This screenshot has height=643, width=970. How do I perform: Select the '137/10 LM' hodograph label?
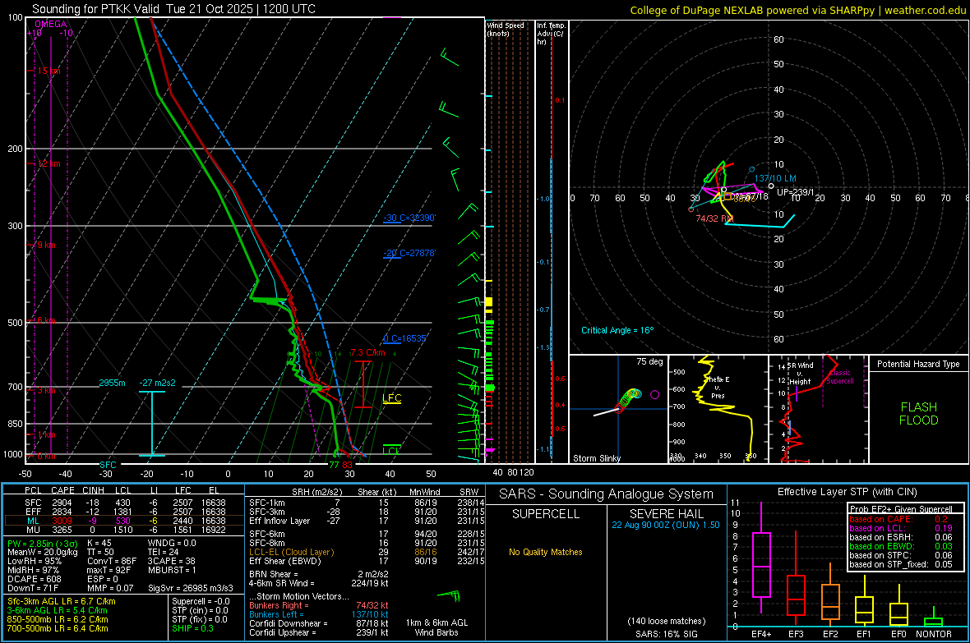click(775, 178)
